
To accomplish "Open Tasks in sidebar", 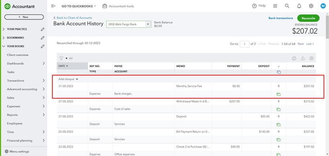I will pos(11,72).
